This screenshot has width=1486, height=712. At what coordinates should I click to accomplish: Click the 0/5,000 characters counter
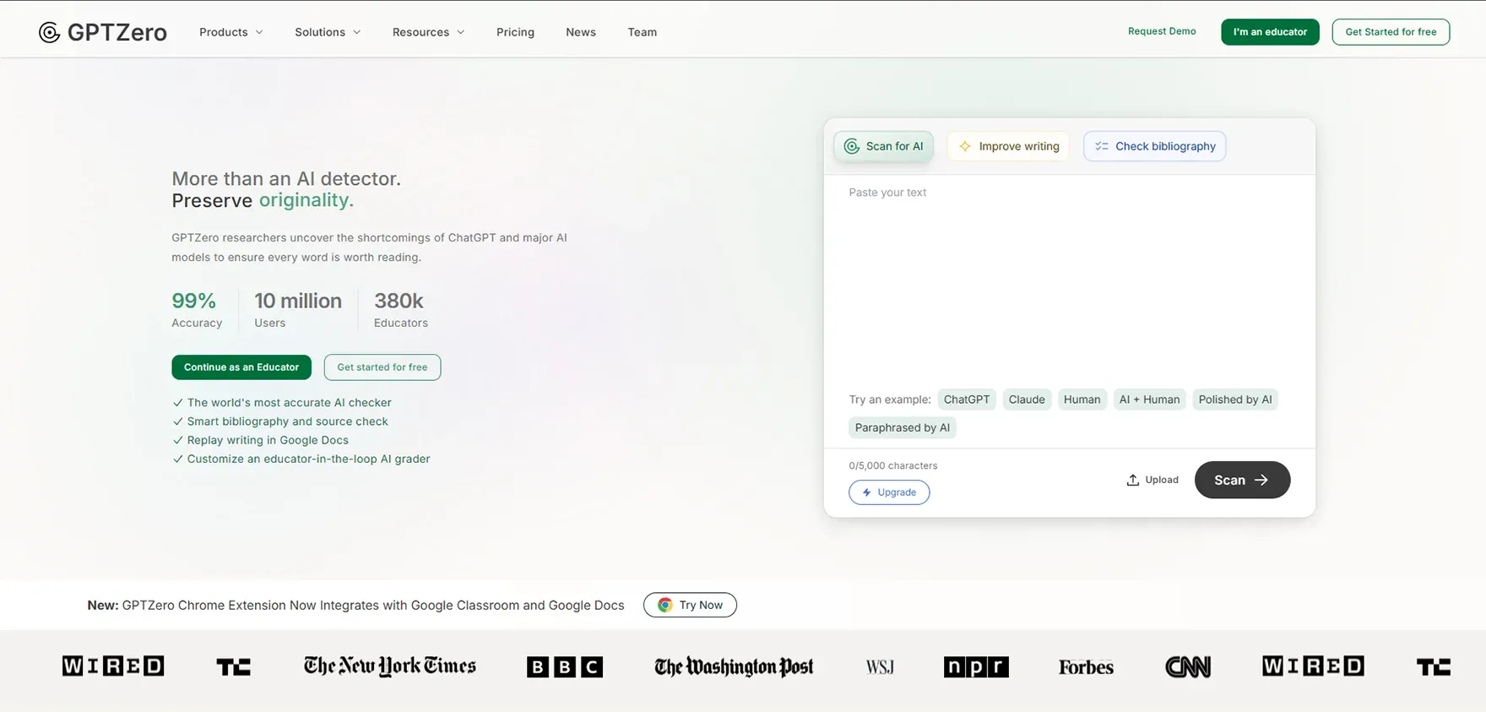click(893, 465)
